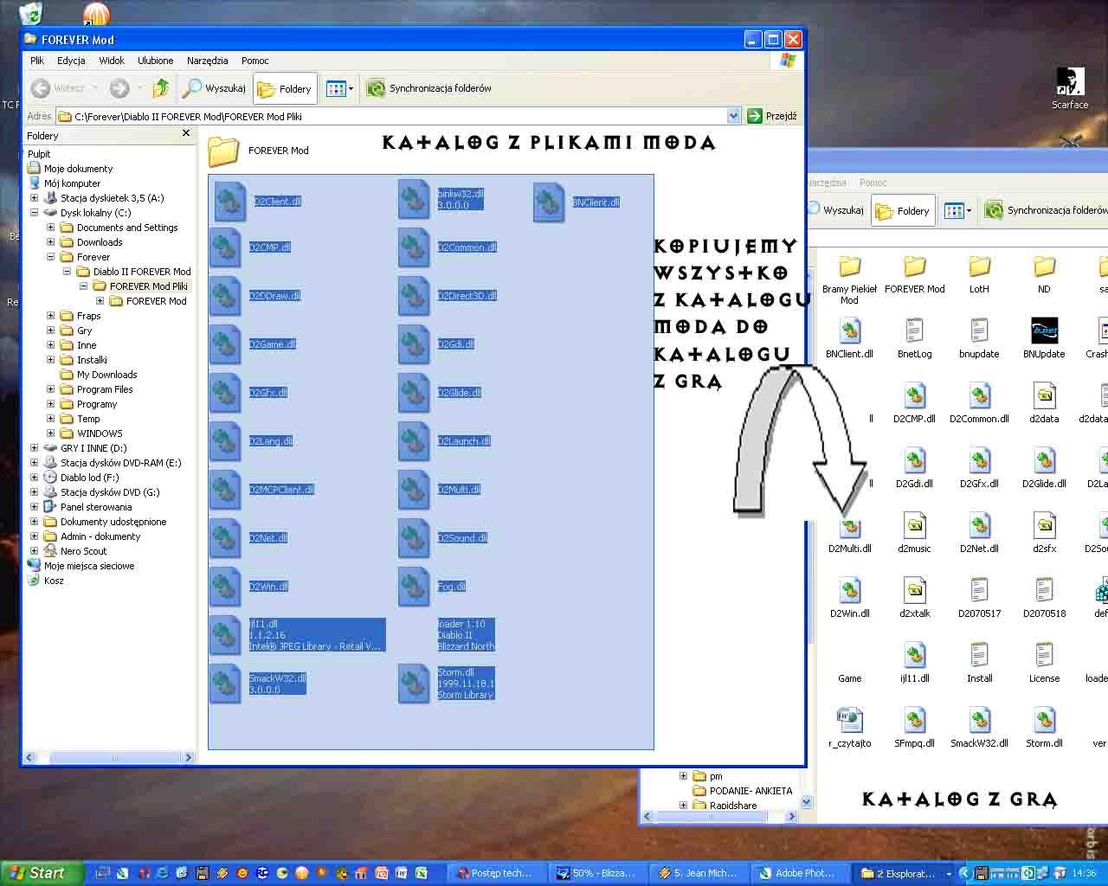The image size is (1108, 886).
Task: Select the Kosz recycle bin tree item
Action: point(54,581)
